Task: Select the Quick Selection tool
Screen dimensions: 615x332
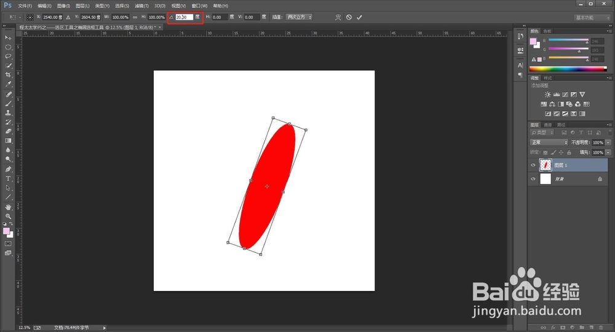Action: [x=8, y=66]
